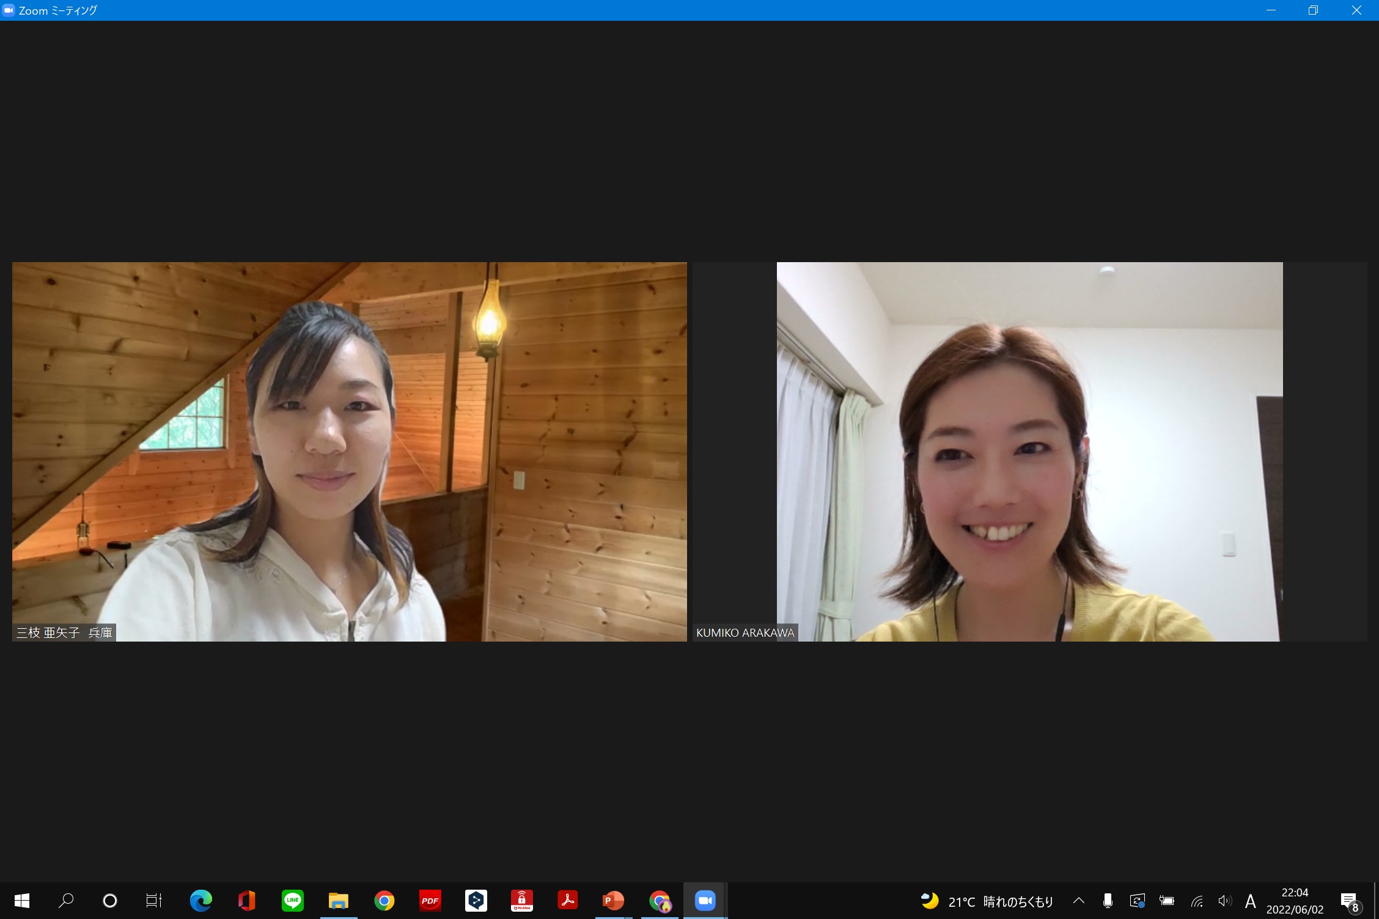Image resolution: width=1379 pixels, height=919 pixels.
Task: Click microphone icon in system tray
Action: pos(1108,901)
